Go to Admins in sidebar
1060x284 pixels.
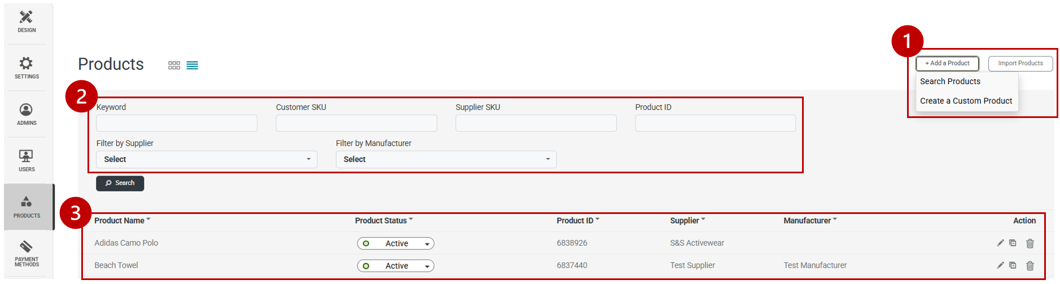pyautogui.click(x=26, y=114)
